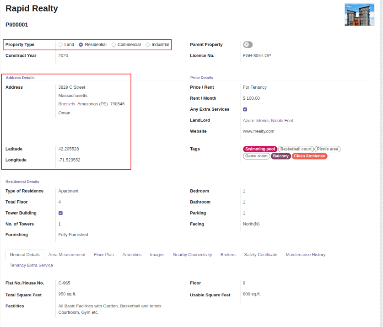
Task: Open the Floor Plan tab
Action: [x=104, y=255]
